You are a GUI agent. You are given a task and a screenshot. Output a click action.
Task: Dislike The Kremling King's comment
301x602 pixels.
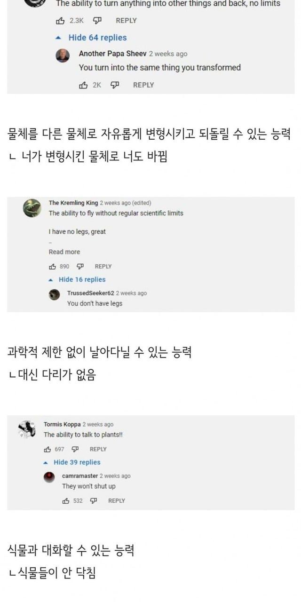pyautogui.click(x=80, y=266)
